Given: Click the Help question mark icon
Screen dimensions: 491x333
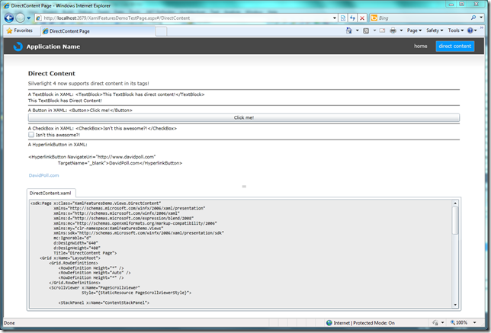Looking at the screenshot, I should (x=470, y=30).
